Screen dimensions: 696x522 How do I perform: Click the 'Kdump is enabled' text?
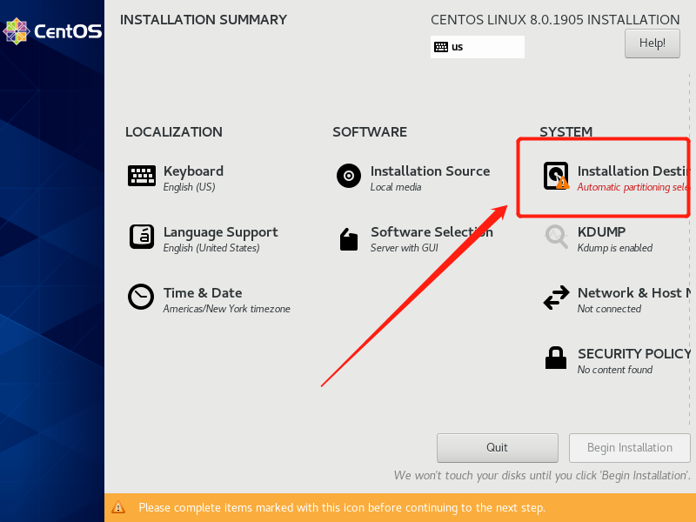click(615, 248)
